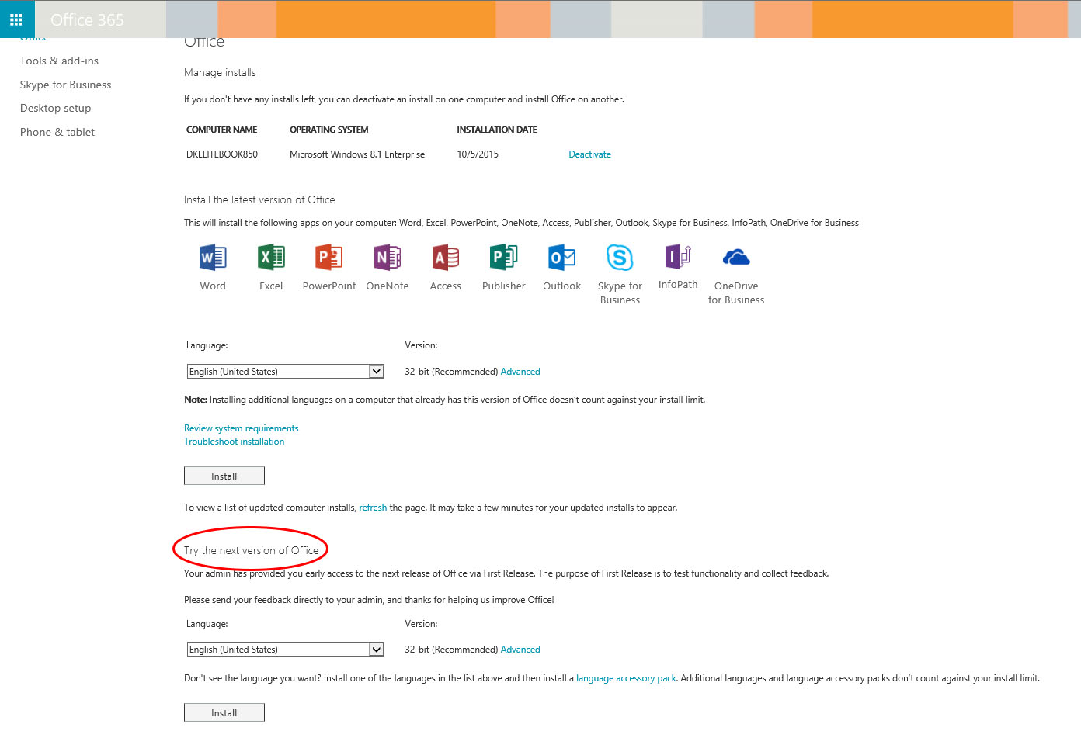
Task: Click the Skype for Business app icon
Action: click(x=620, y=257)
